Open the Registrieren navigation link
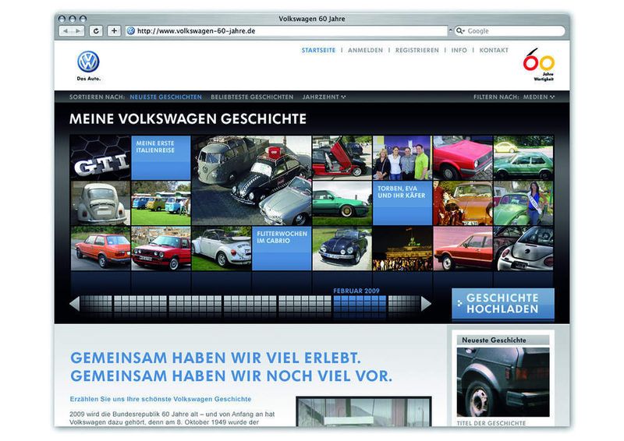 click(x=417, y=51)
